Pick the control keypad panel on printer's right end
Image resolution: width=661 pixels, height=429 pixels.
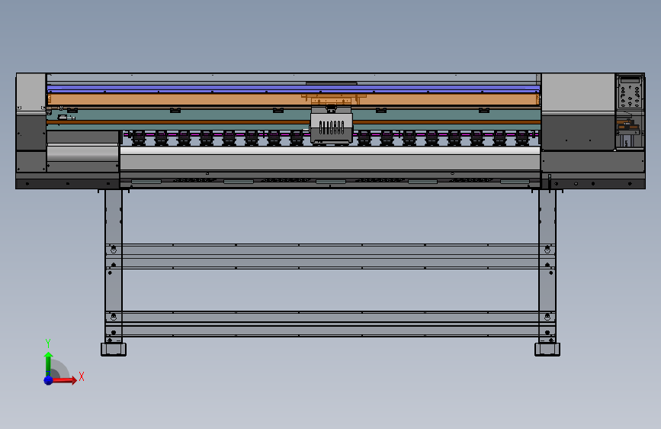[630, 92]
